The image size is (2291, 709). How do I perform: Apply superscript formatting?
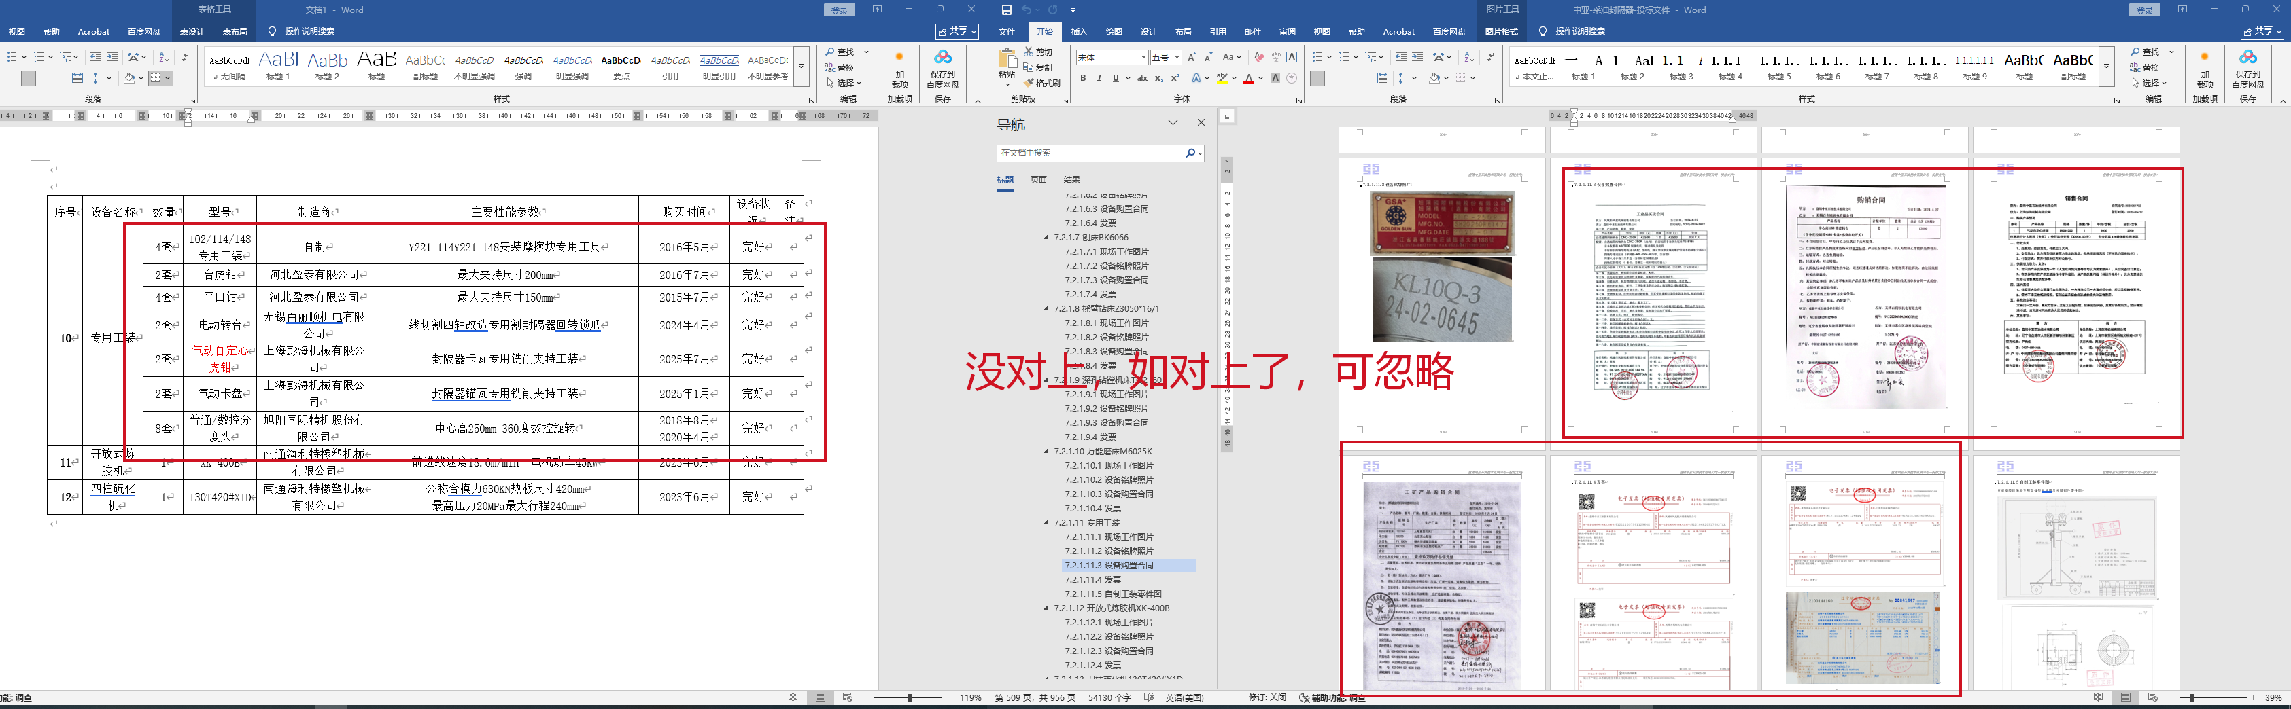pos(1174,78)
